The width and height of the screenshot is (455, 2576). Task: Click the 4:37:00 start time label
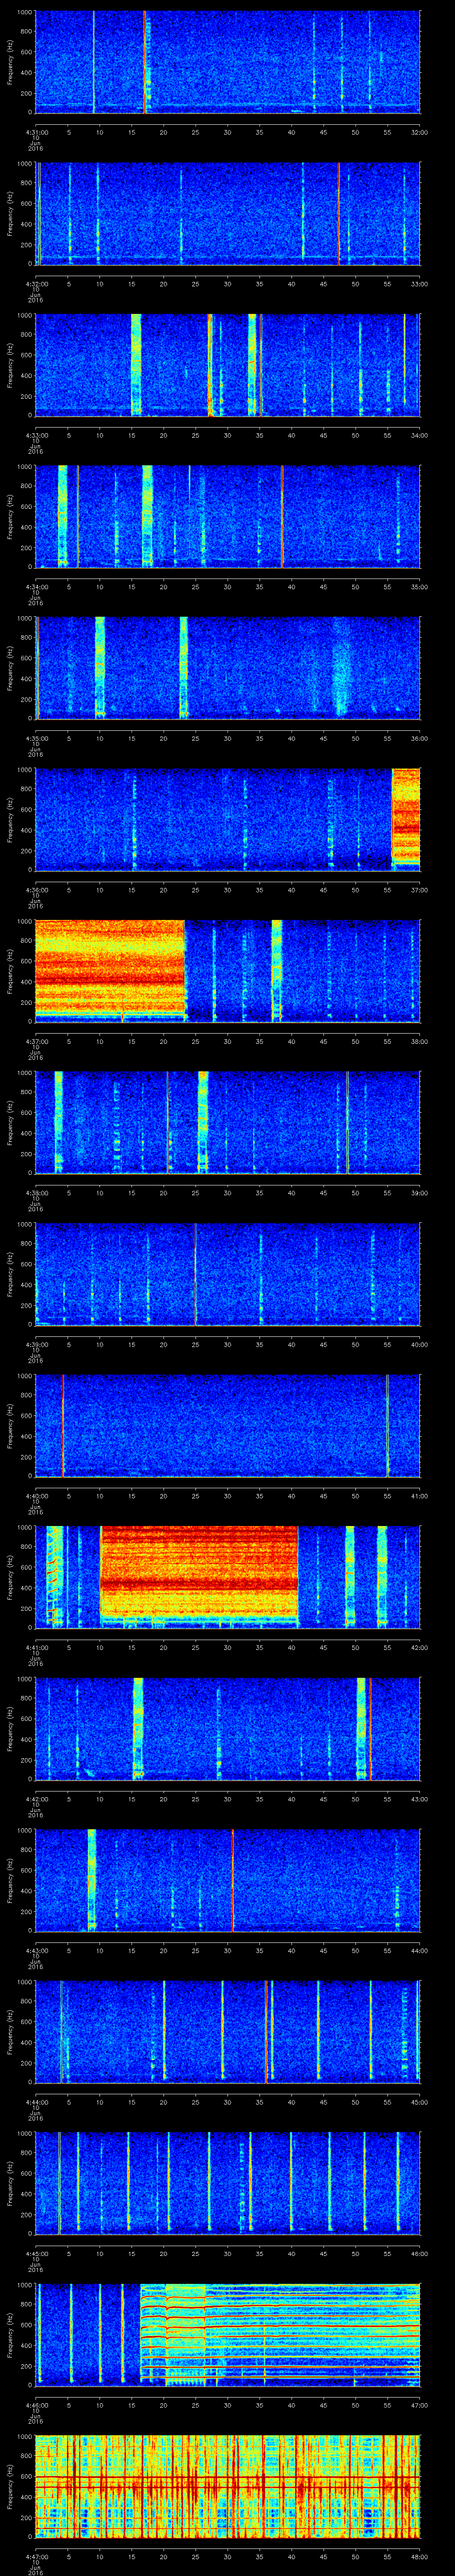pyautogui.click(x=36, y=1041)
